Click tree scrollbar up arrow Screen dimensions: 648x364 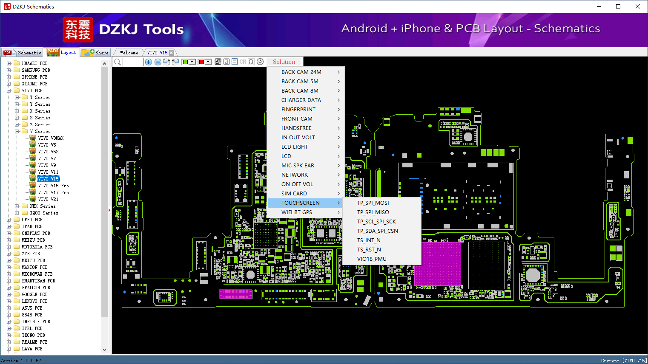point(105,64)
